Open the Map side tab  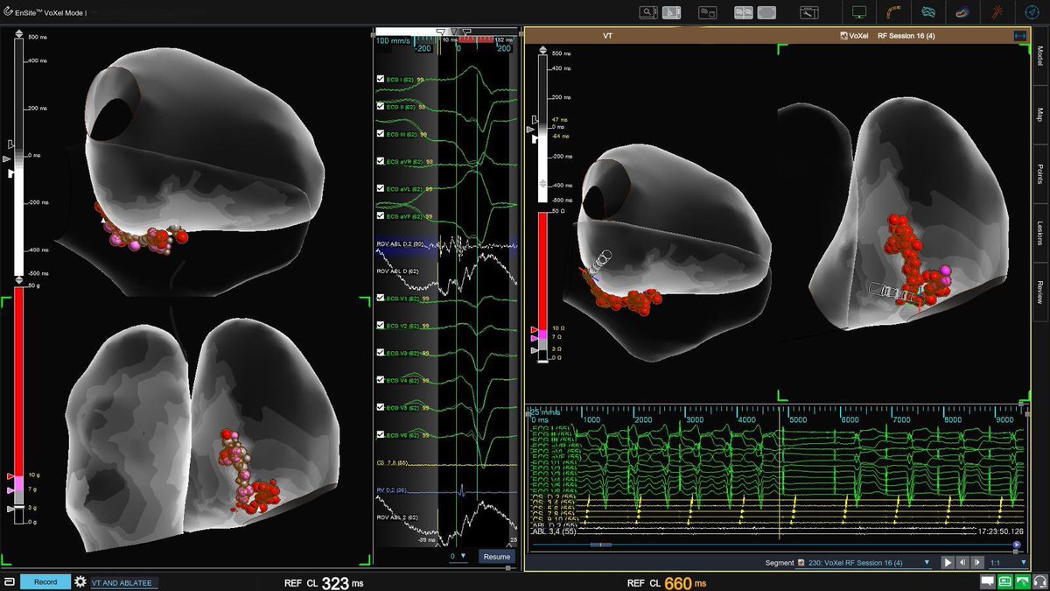[1039, 115]
